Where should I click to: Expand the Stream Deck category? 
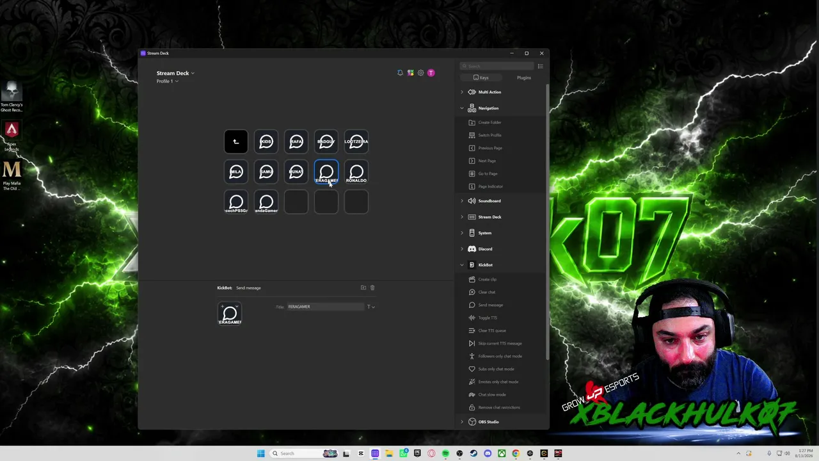(462, 217)
